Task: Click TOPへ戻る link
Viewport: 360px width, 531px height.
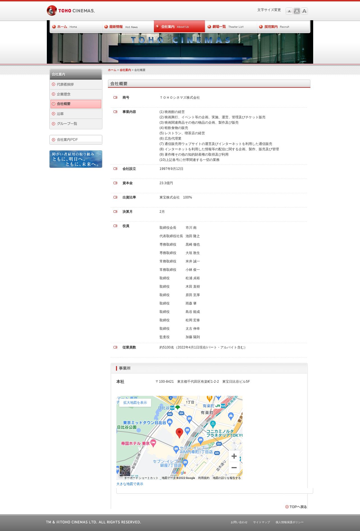Action: [x=296, y=507]
